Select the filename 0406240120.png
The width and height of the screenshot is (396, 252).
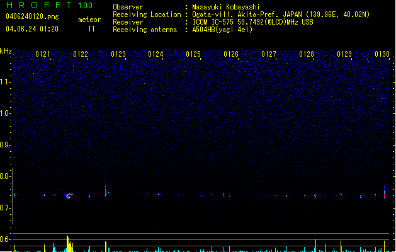(x=32, y=16)
